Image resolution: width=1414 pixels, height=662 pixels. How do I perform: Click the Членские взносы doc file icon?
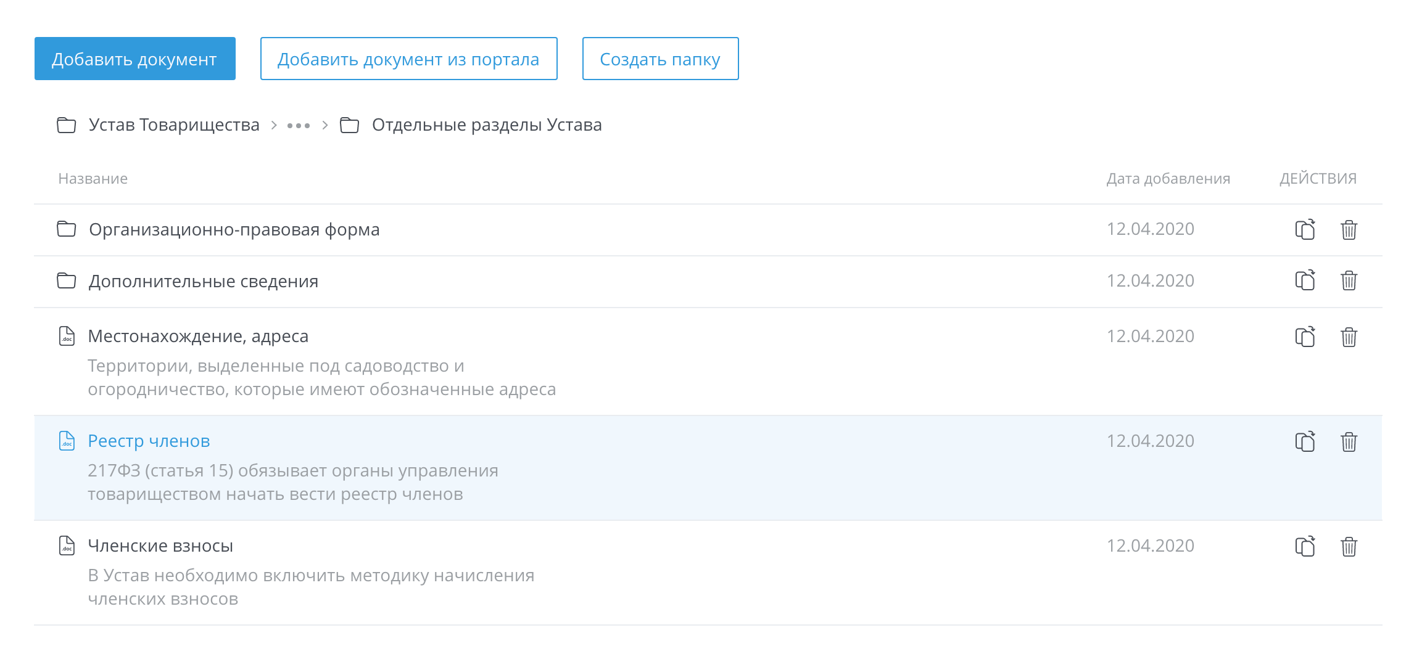tap(67, 546)
